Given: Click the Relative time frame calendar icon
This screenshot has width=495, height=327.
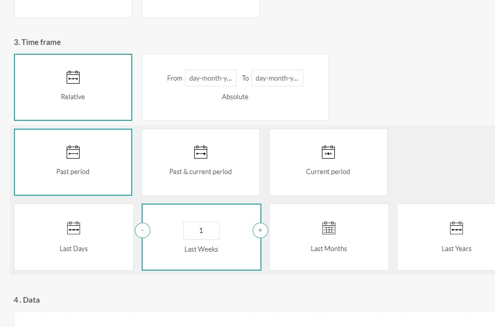Looking at the screenshot, I should [x=73, y=77].
